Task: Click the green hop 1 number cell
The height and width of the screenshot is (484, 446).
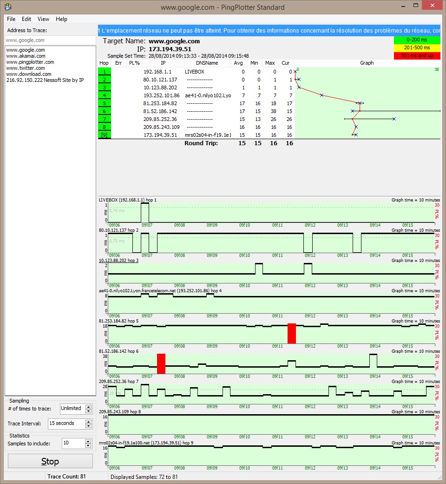Action: tap(105, 72)
